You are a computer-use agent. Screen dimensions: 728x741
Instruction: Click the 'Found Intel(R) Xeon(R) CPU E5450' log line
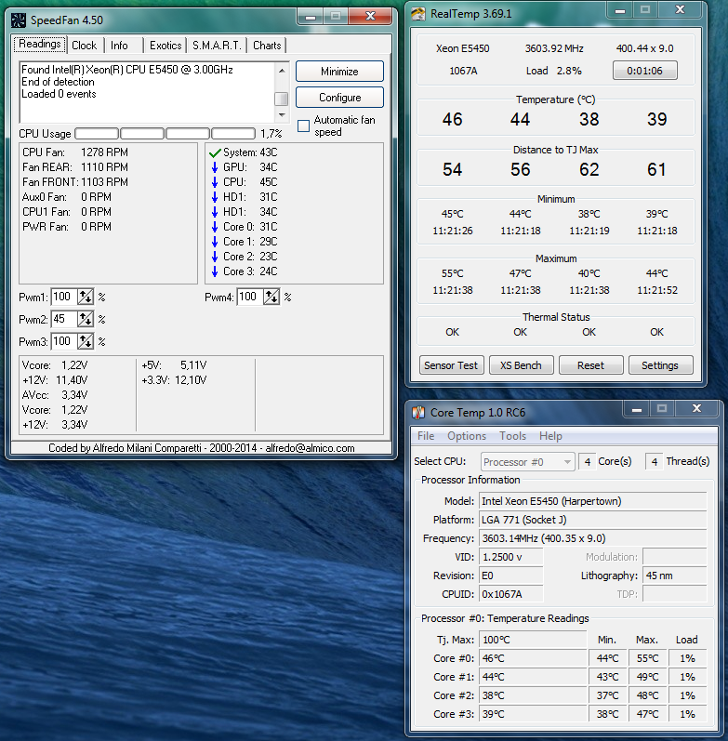(127, 70)
